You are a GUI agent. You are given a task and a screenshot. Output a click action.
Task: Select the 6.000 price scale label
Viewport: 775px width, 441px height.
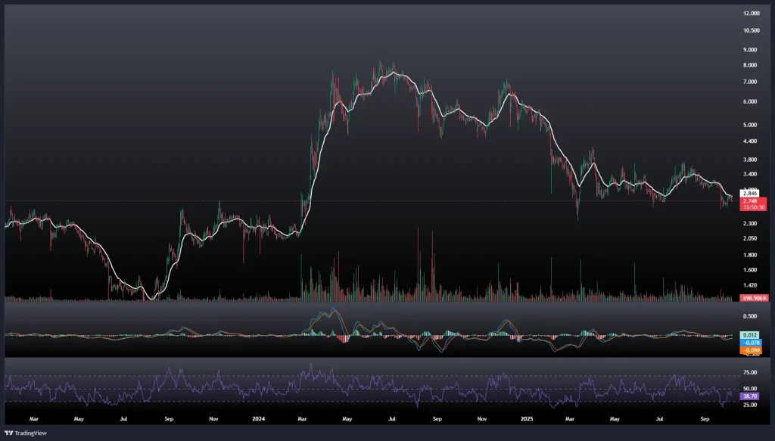click(x=752, y=101)
